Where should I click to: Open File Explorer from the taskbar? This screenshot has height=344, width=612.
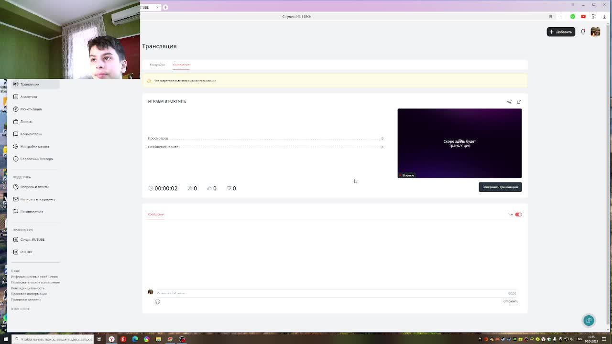click(158, 339)
